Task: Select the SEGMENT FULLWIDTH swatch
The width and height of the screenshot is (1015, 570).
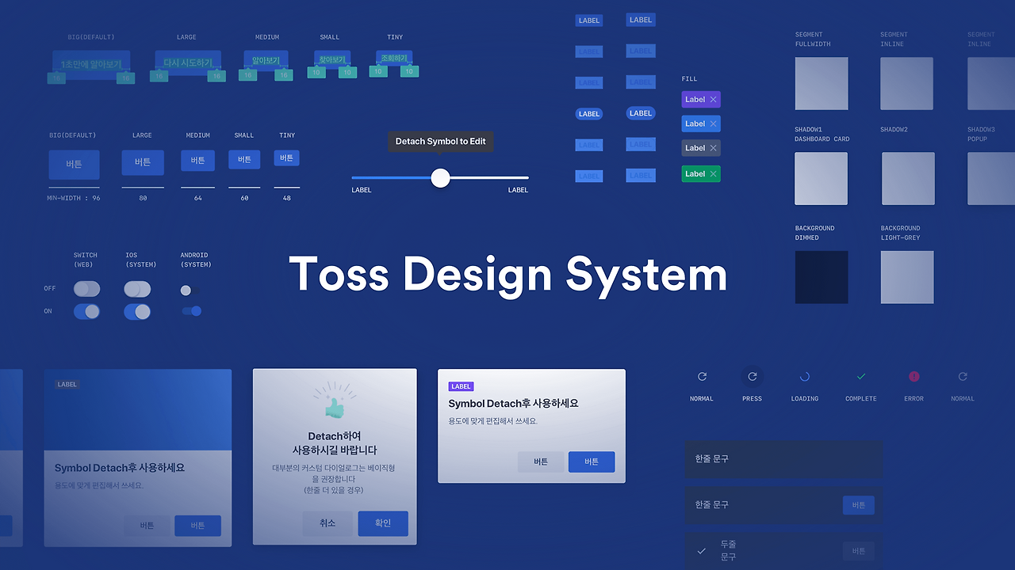Action: [822, 83]
